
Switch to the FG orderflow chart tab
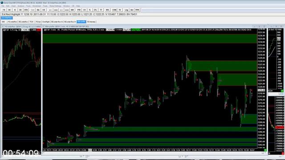(12, 22)
